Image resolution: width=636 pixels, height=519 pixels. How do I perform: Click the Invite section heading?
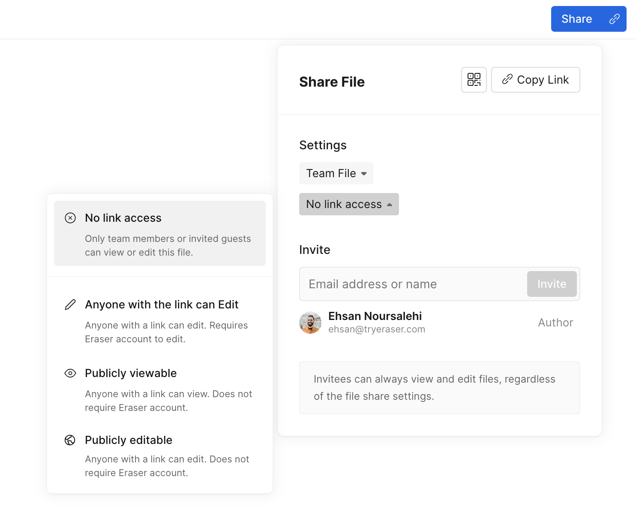[315, 250]
